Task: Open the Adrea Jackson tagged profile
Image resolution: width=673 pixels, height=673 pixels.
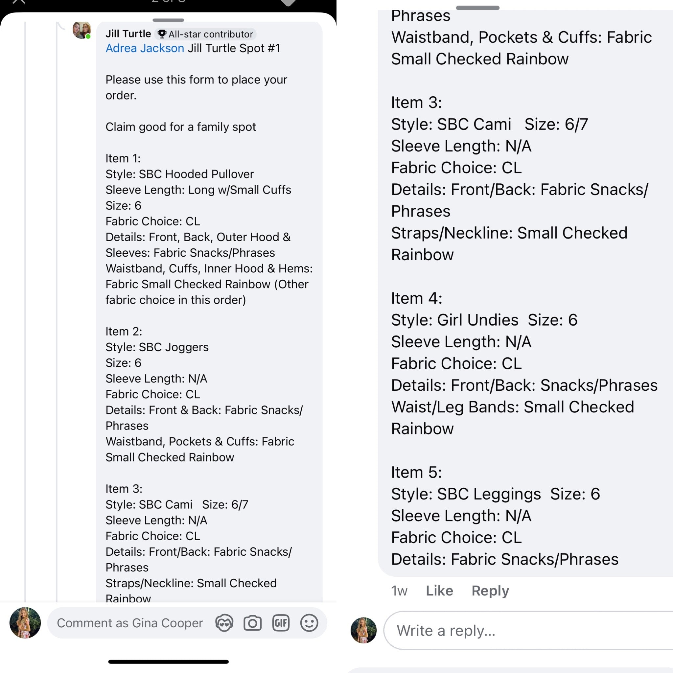Action: pyautogui.click(x=145, y=48)
